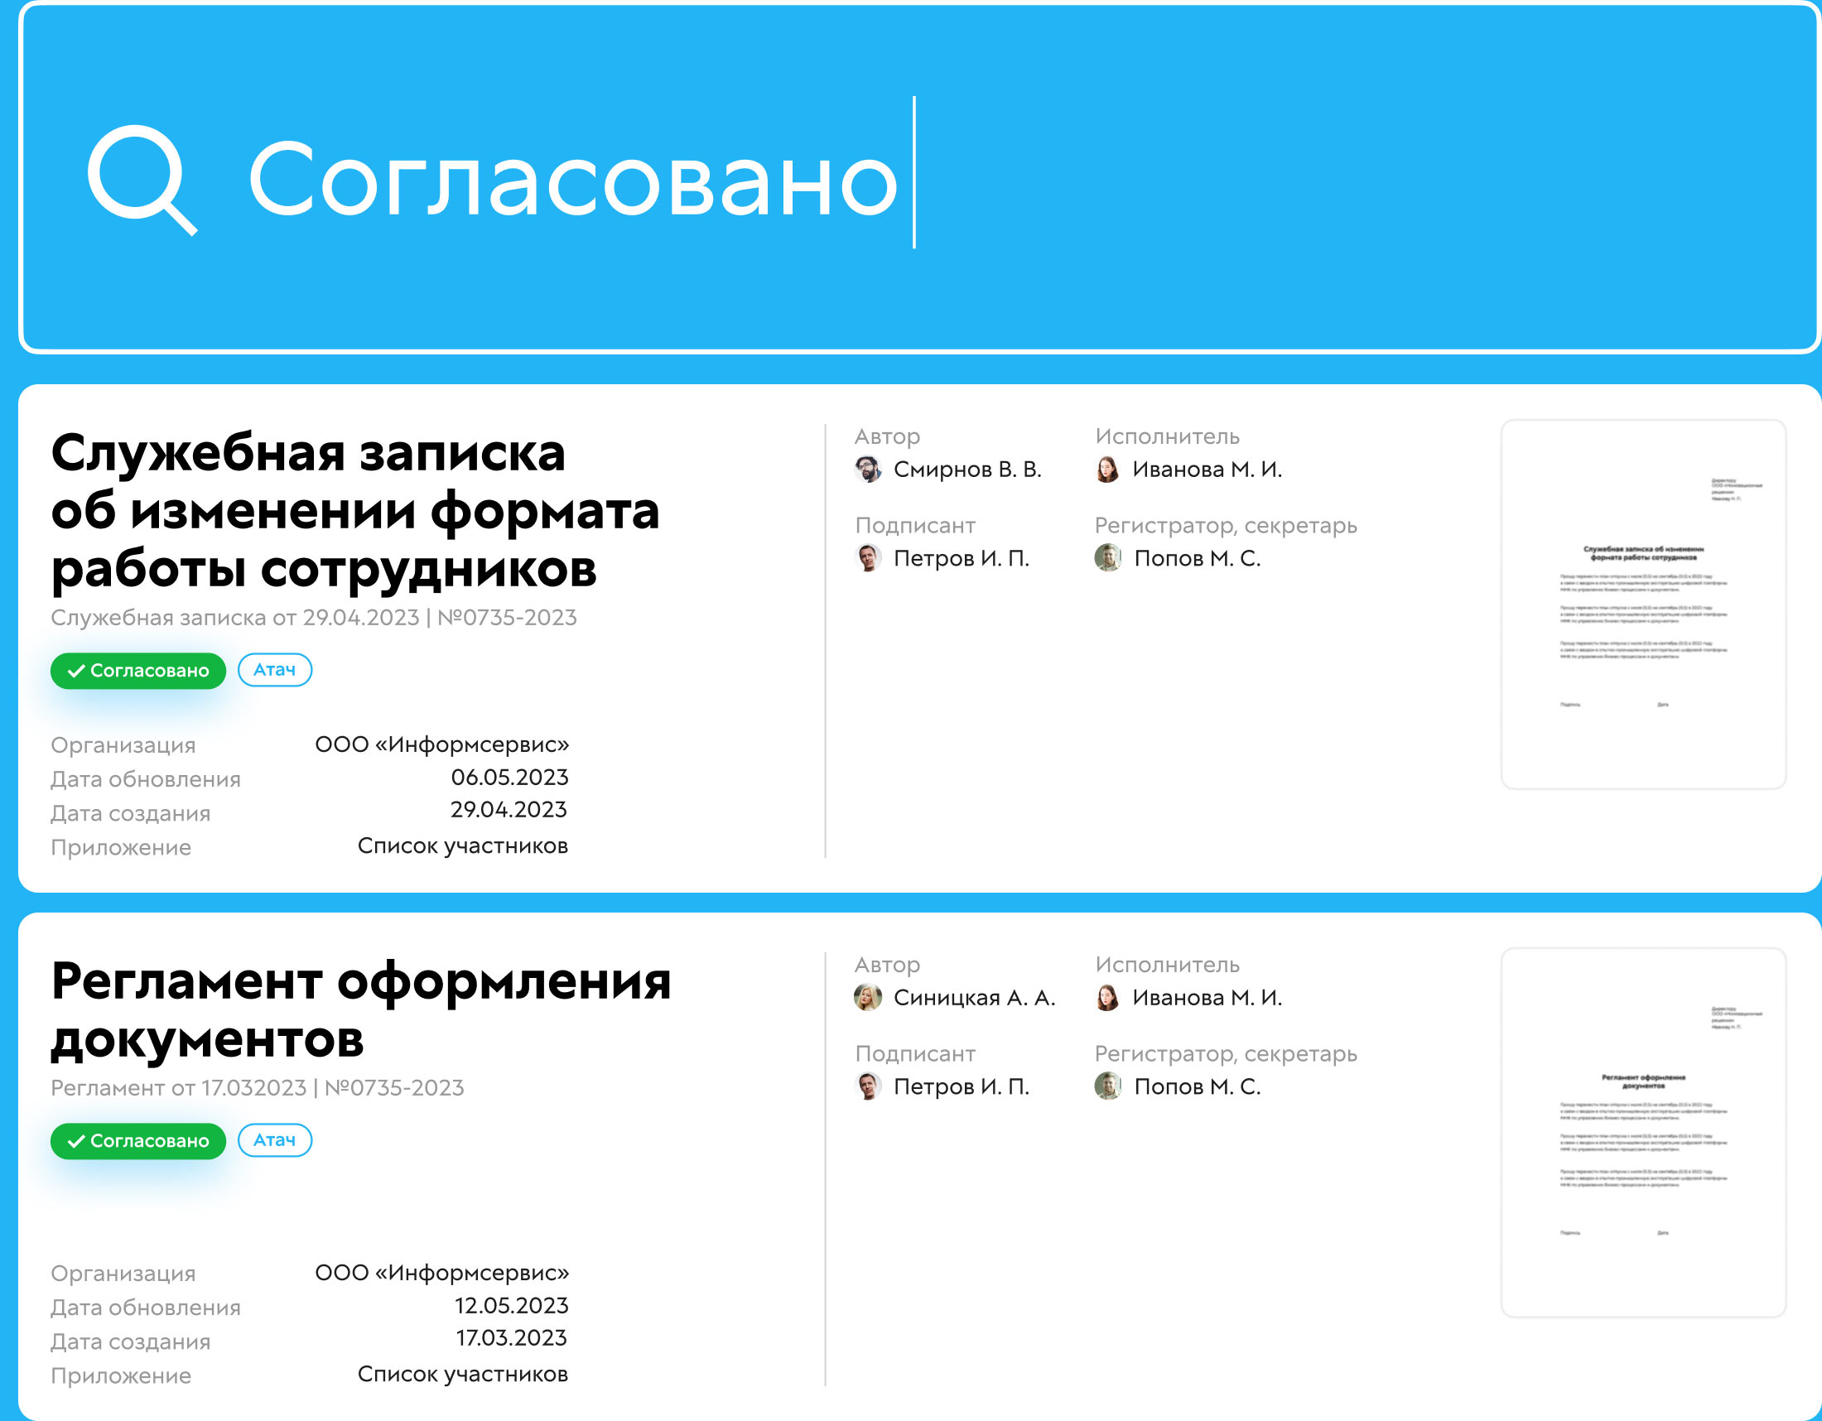Screen dimensions: 1822x1421
Task: Click Список участников attachment in second card
Action: coord(462,1374)
